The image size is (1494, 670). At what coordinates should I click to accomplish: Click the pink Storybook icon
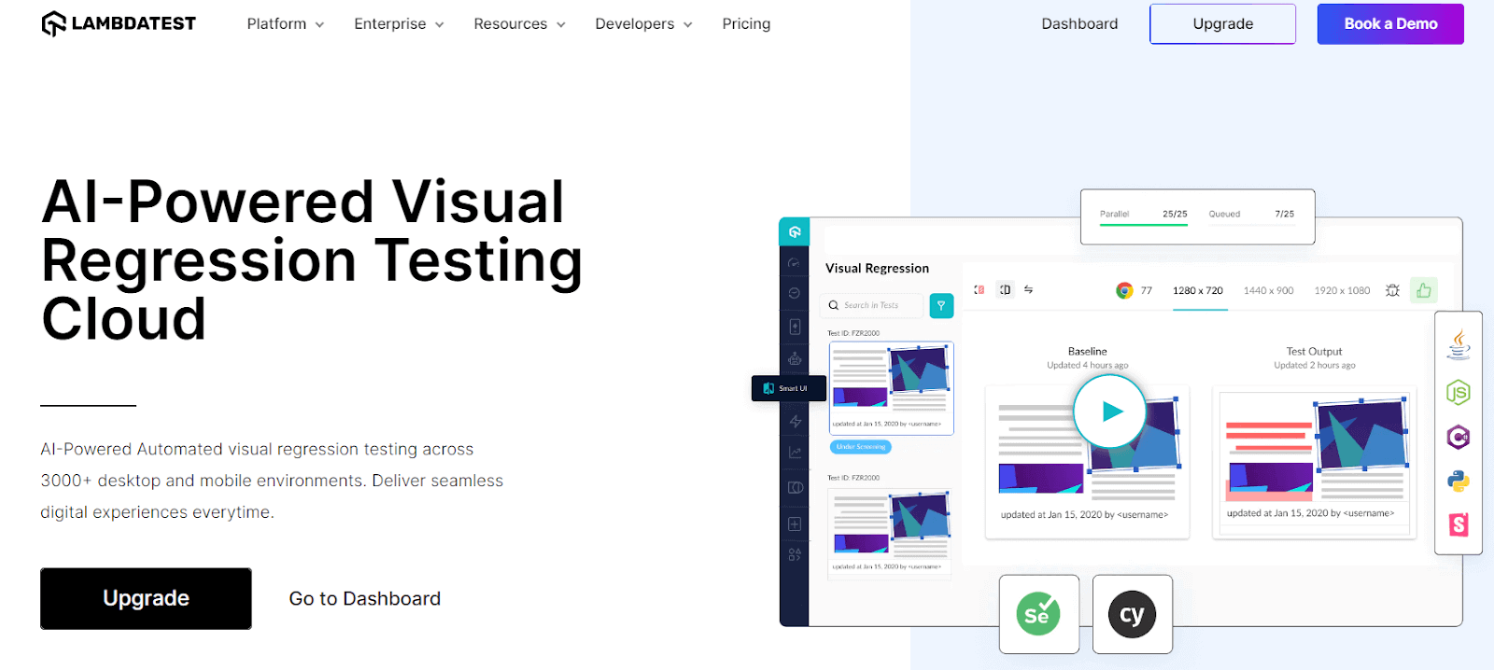[x=1459, y=524]
